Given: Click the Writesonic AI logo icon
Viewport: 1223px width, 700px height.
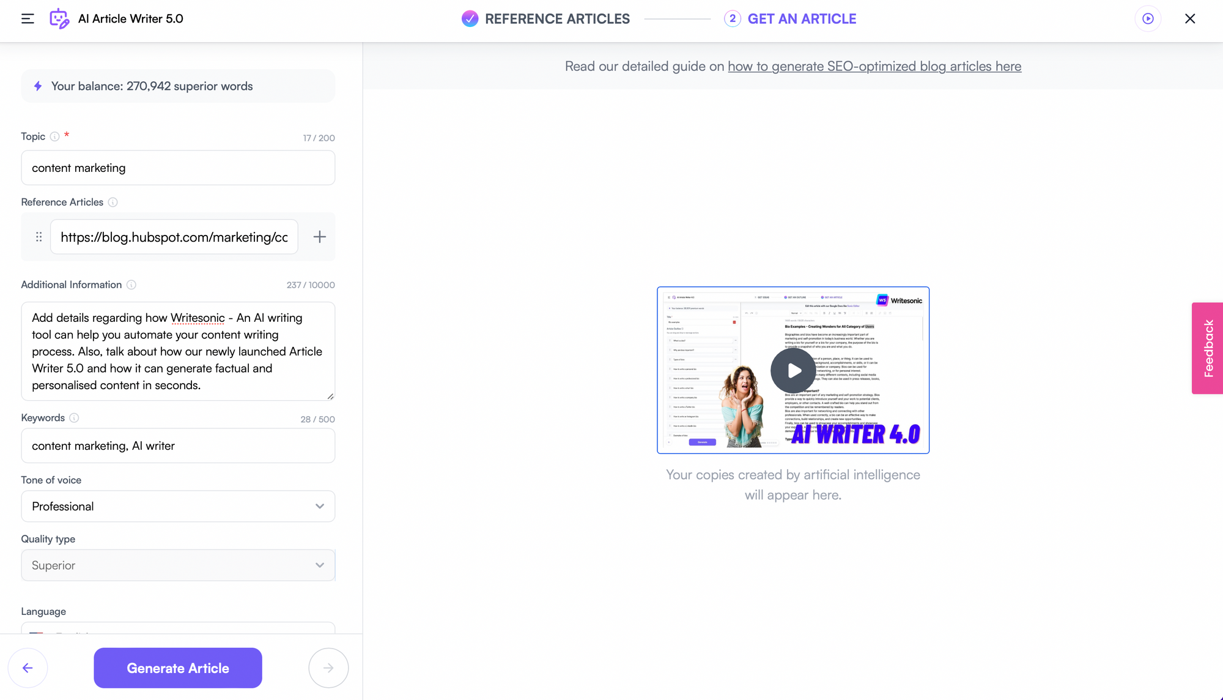Looking at the screenshot, I should click(60, 18).
